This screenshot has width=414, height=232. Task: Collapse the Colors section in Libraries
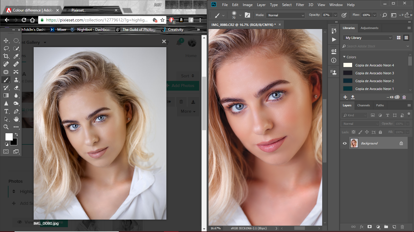pos(344,57)
